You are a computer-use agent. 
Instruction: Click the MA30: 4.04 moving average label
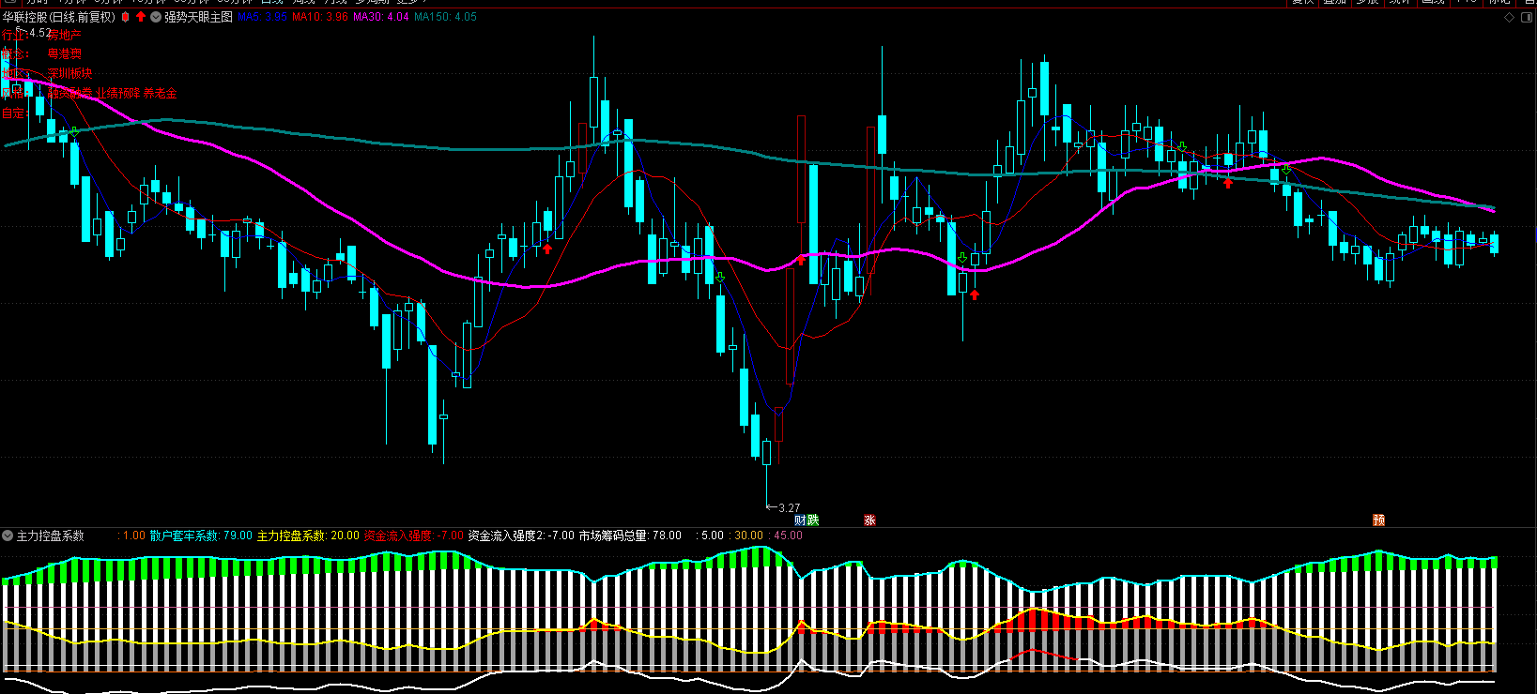[380, 17]
